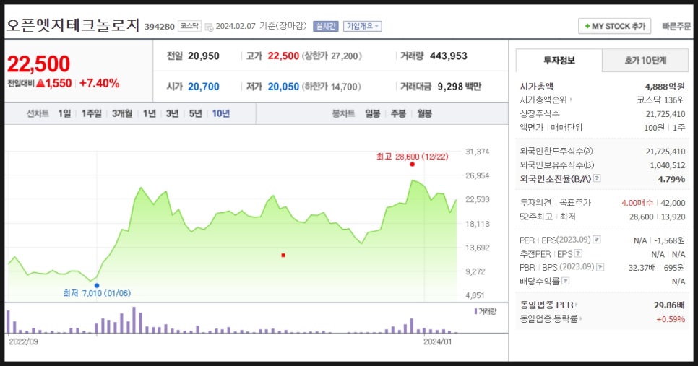This screenshot has height=366, width=698.
Task: Click the stock name 오픈엣지테크놀로지
Action: (73, 25)
